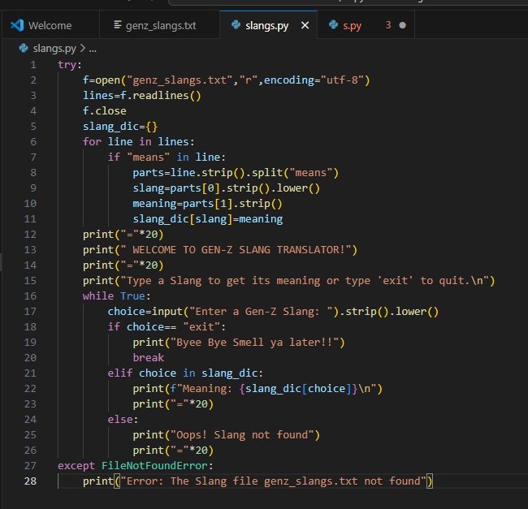Click slang_dic[slang]=meaning on line 11
Screen dimensions: 528x509
[x=207, y=219]
